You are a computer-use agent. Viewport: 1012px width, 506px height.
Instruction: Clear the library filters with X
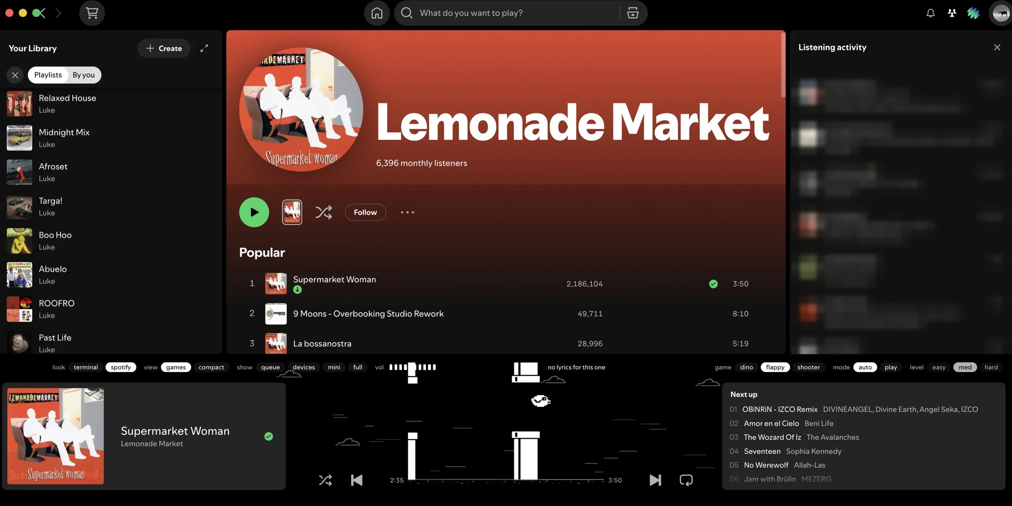(x=15, y=75)
